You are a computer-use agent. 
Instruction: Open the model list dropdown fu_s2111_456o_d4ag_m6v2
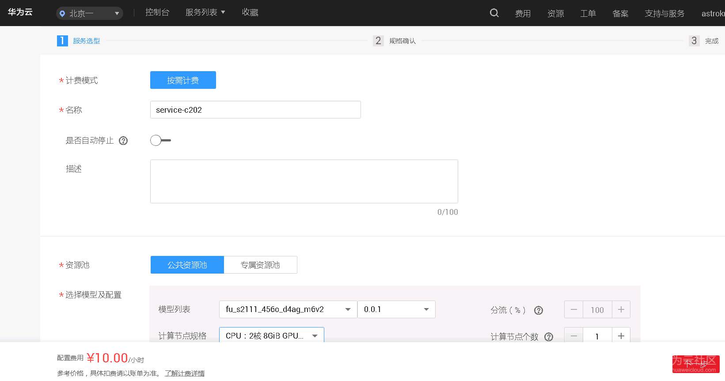pos(288,309)
